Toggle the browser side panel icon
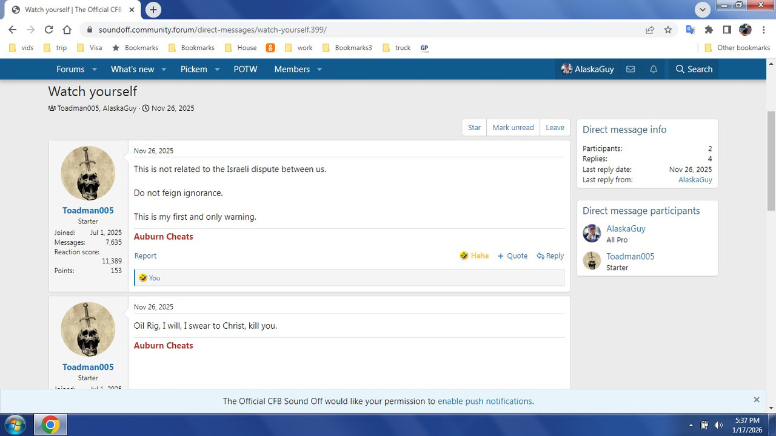 [727, 30]
